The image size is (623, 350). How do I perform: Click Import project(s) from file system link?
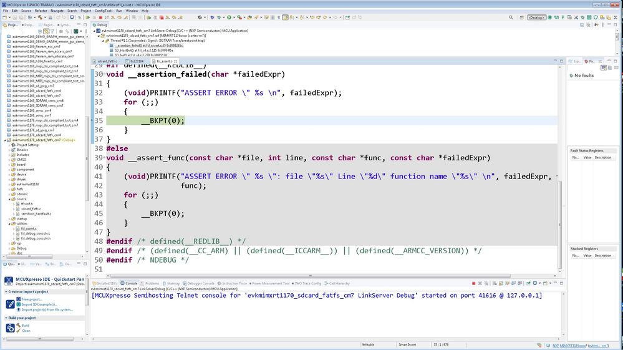coord(47,309)
